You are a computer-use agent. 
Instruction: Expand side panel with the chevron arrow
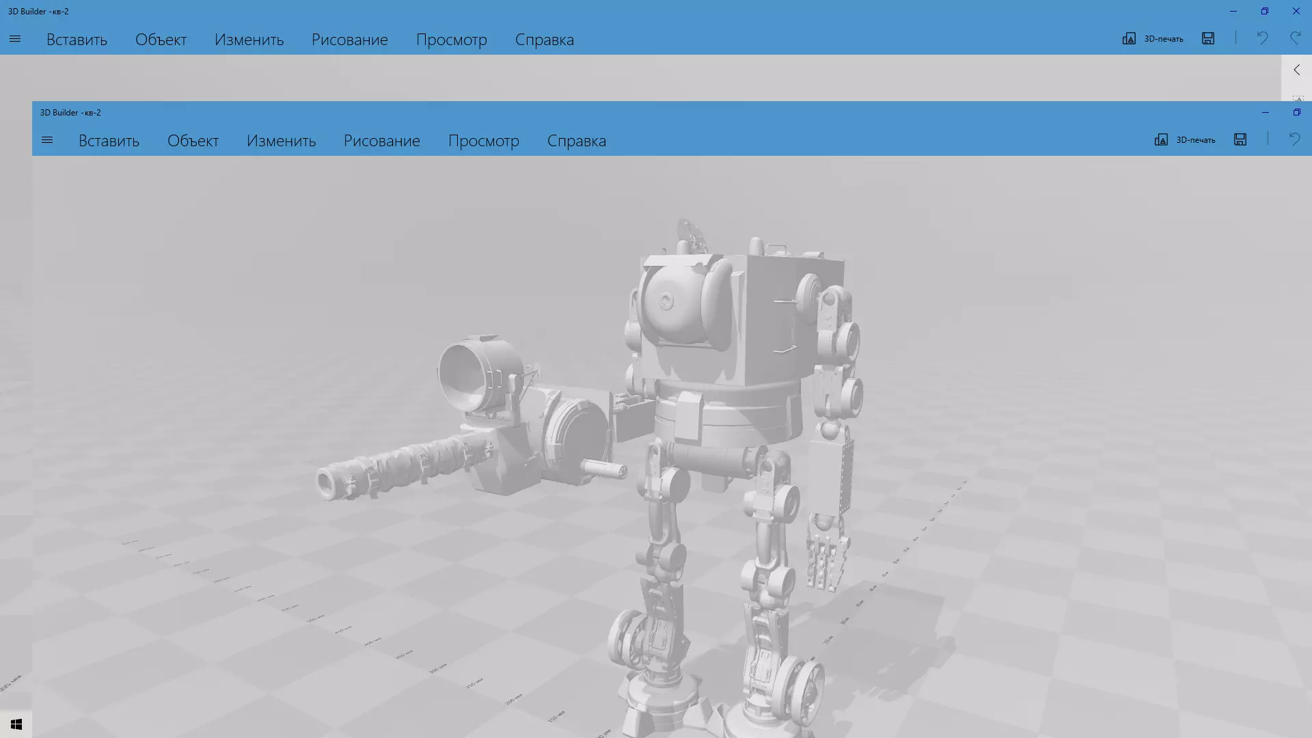tap(1296, 70)
